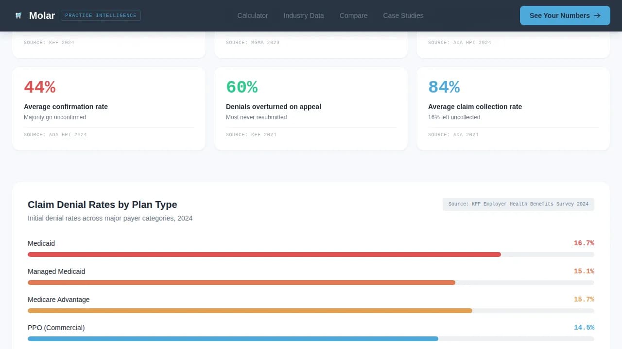The image size is (622, 349).
Task: Click the Molar brand name
Action: [x=42, y=16]
